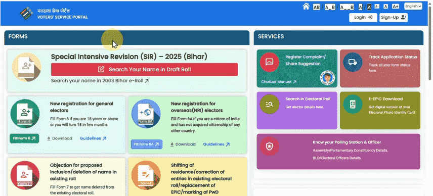Image resolution: width=433 pixels, height=196 pixels.
Task: Click 'BLO/Electoral Officers Details.' text
Action: [337, 158]
